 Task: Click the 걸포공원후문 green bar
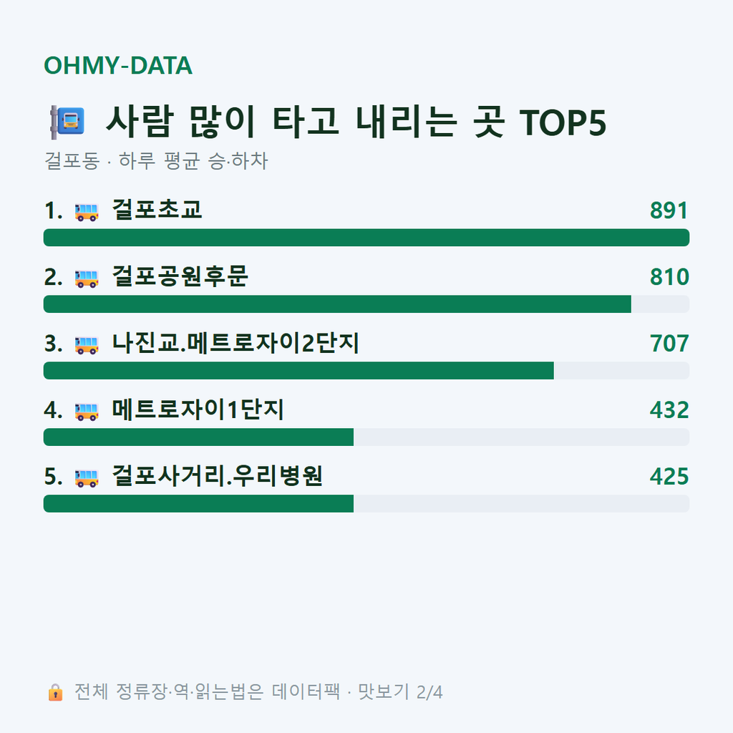(x=338, y=304)
